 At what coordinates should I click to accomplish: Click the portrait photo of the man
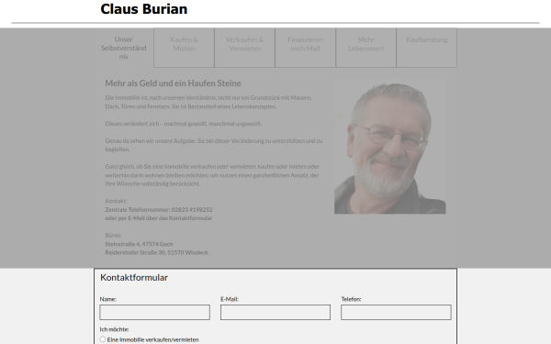390,147
